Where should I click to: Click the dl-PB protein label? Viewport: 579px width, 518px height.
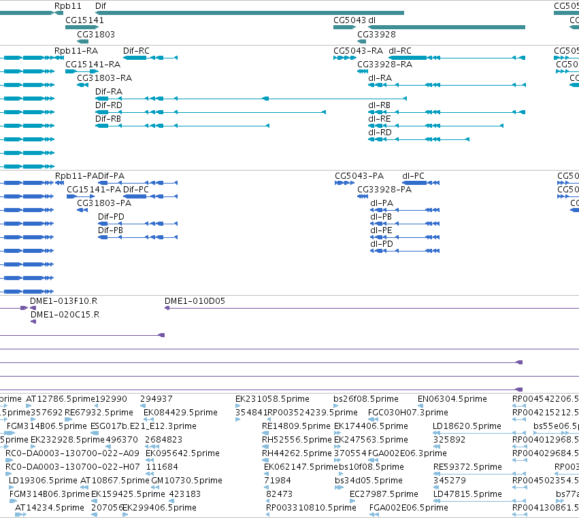click(x=381, y=217)
